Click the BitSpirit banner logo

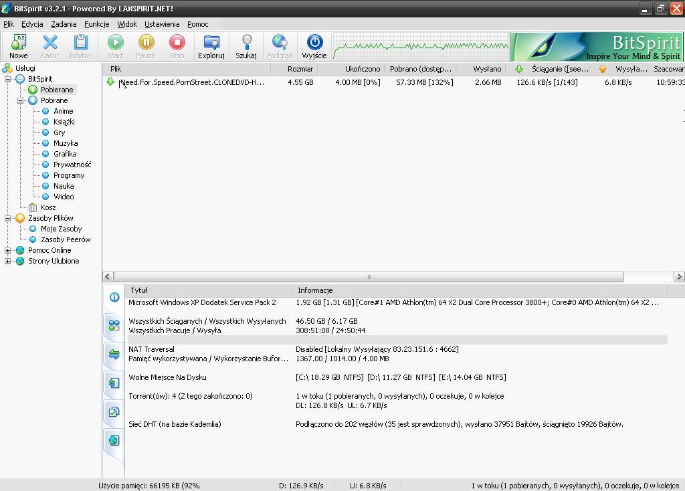click(x=596, y=46)
